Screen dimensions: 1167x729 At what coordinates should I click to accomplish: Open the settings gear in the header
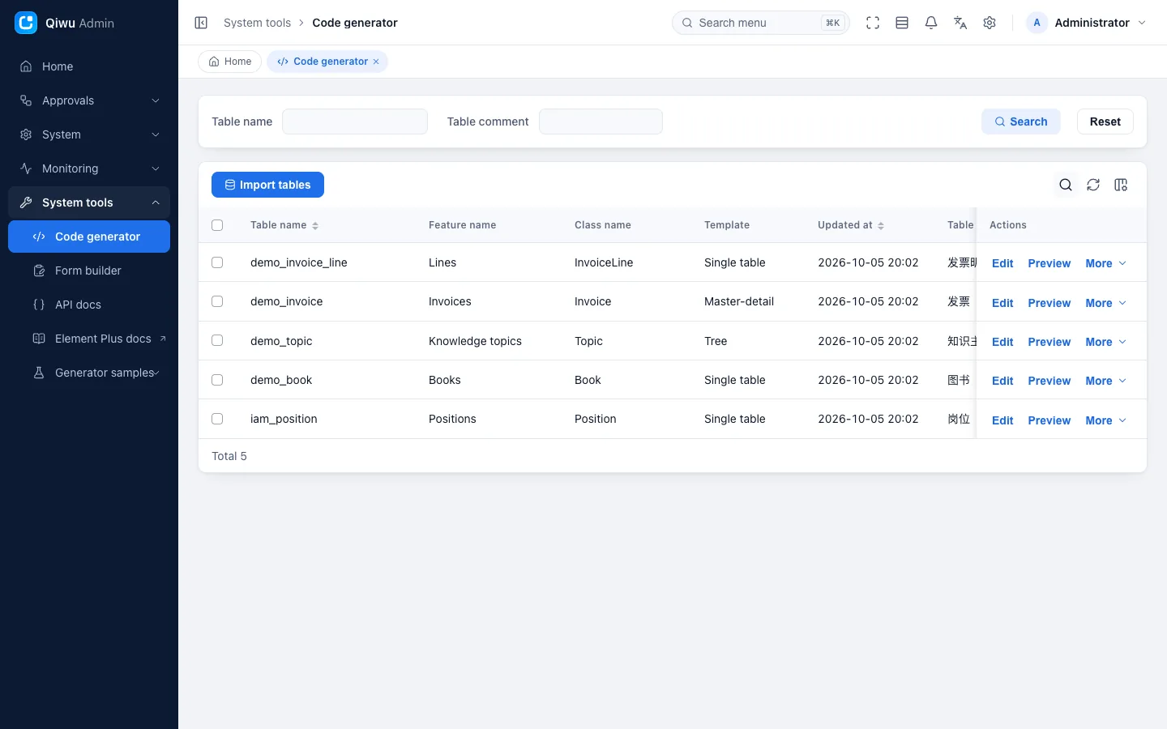click(990, 23)
